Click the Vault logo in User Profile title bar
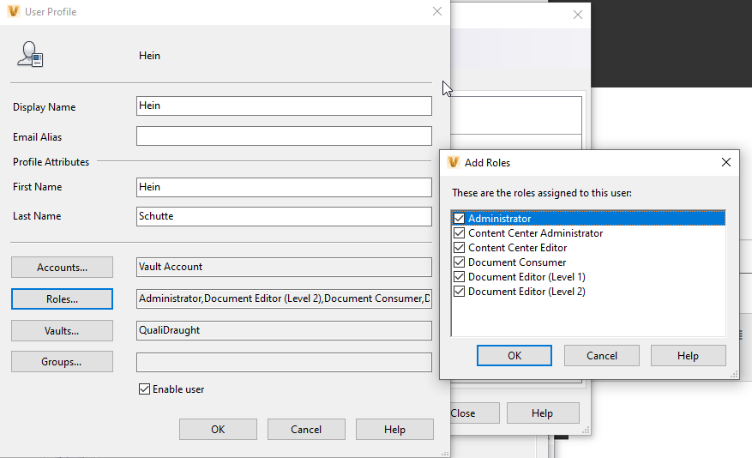752x458 pixels. [x=12, y=11]
